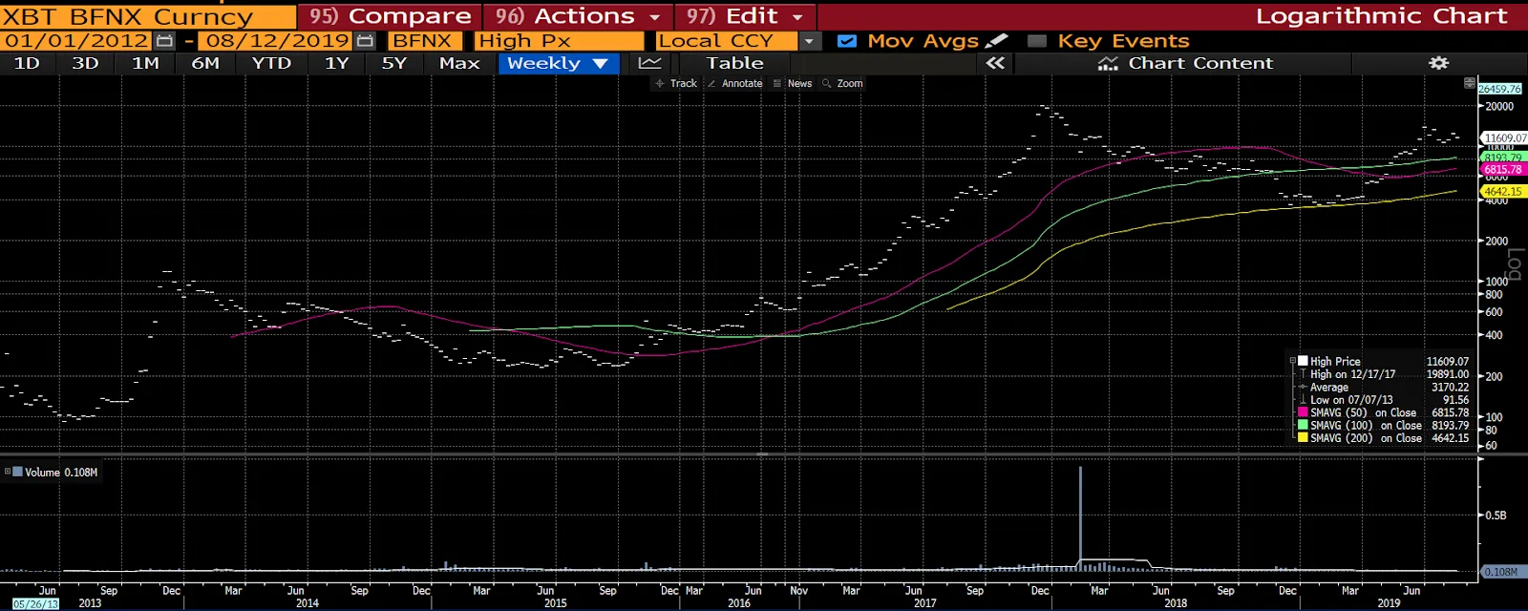Select the 1M range tab

pos(145,63)
